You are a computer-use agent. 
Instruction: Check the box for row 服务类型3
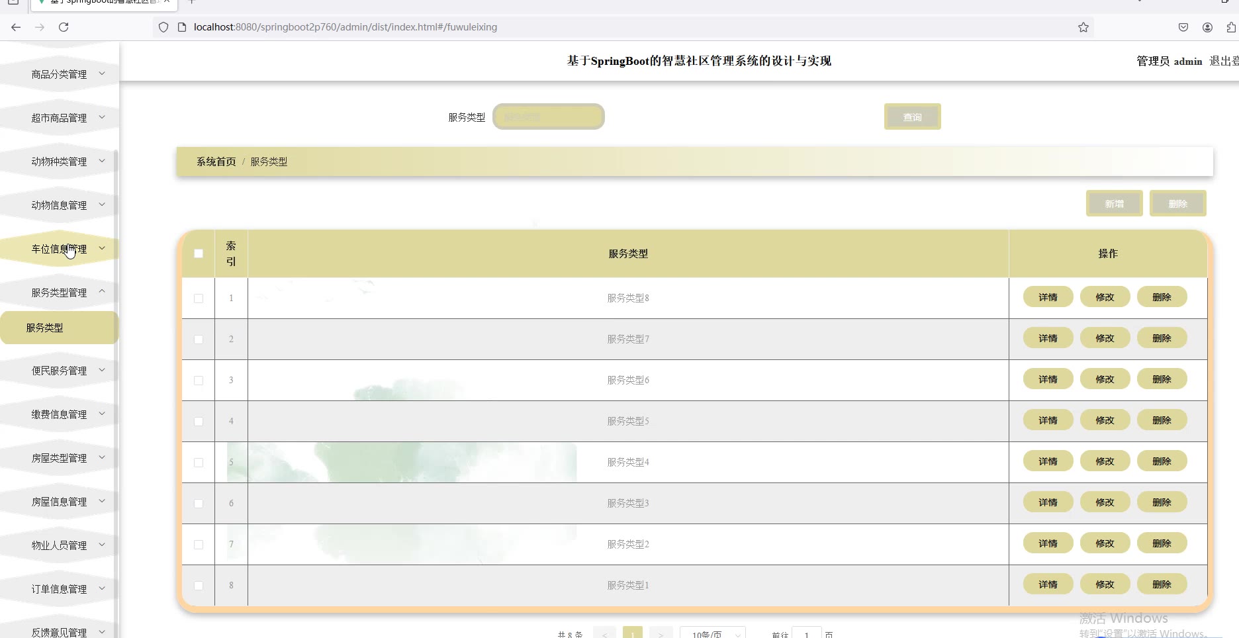click(x=199, y=504)
